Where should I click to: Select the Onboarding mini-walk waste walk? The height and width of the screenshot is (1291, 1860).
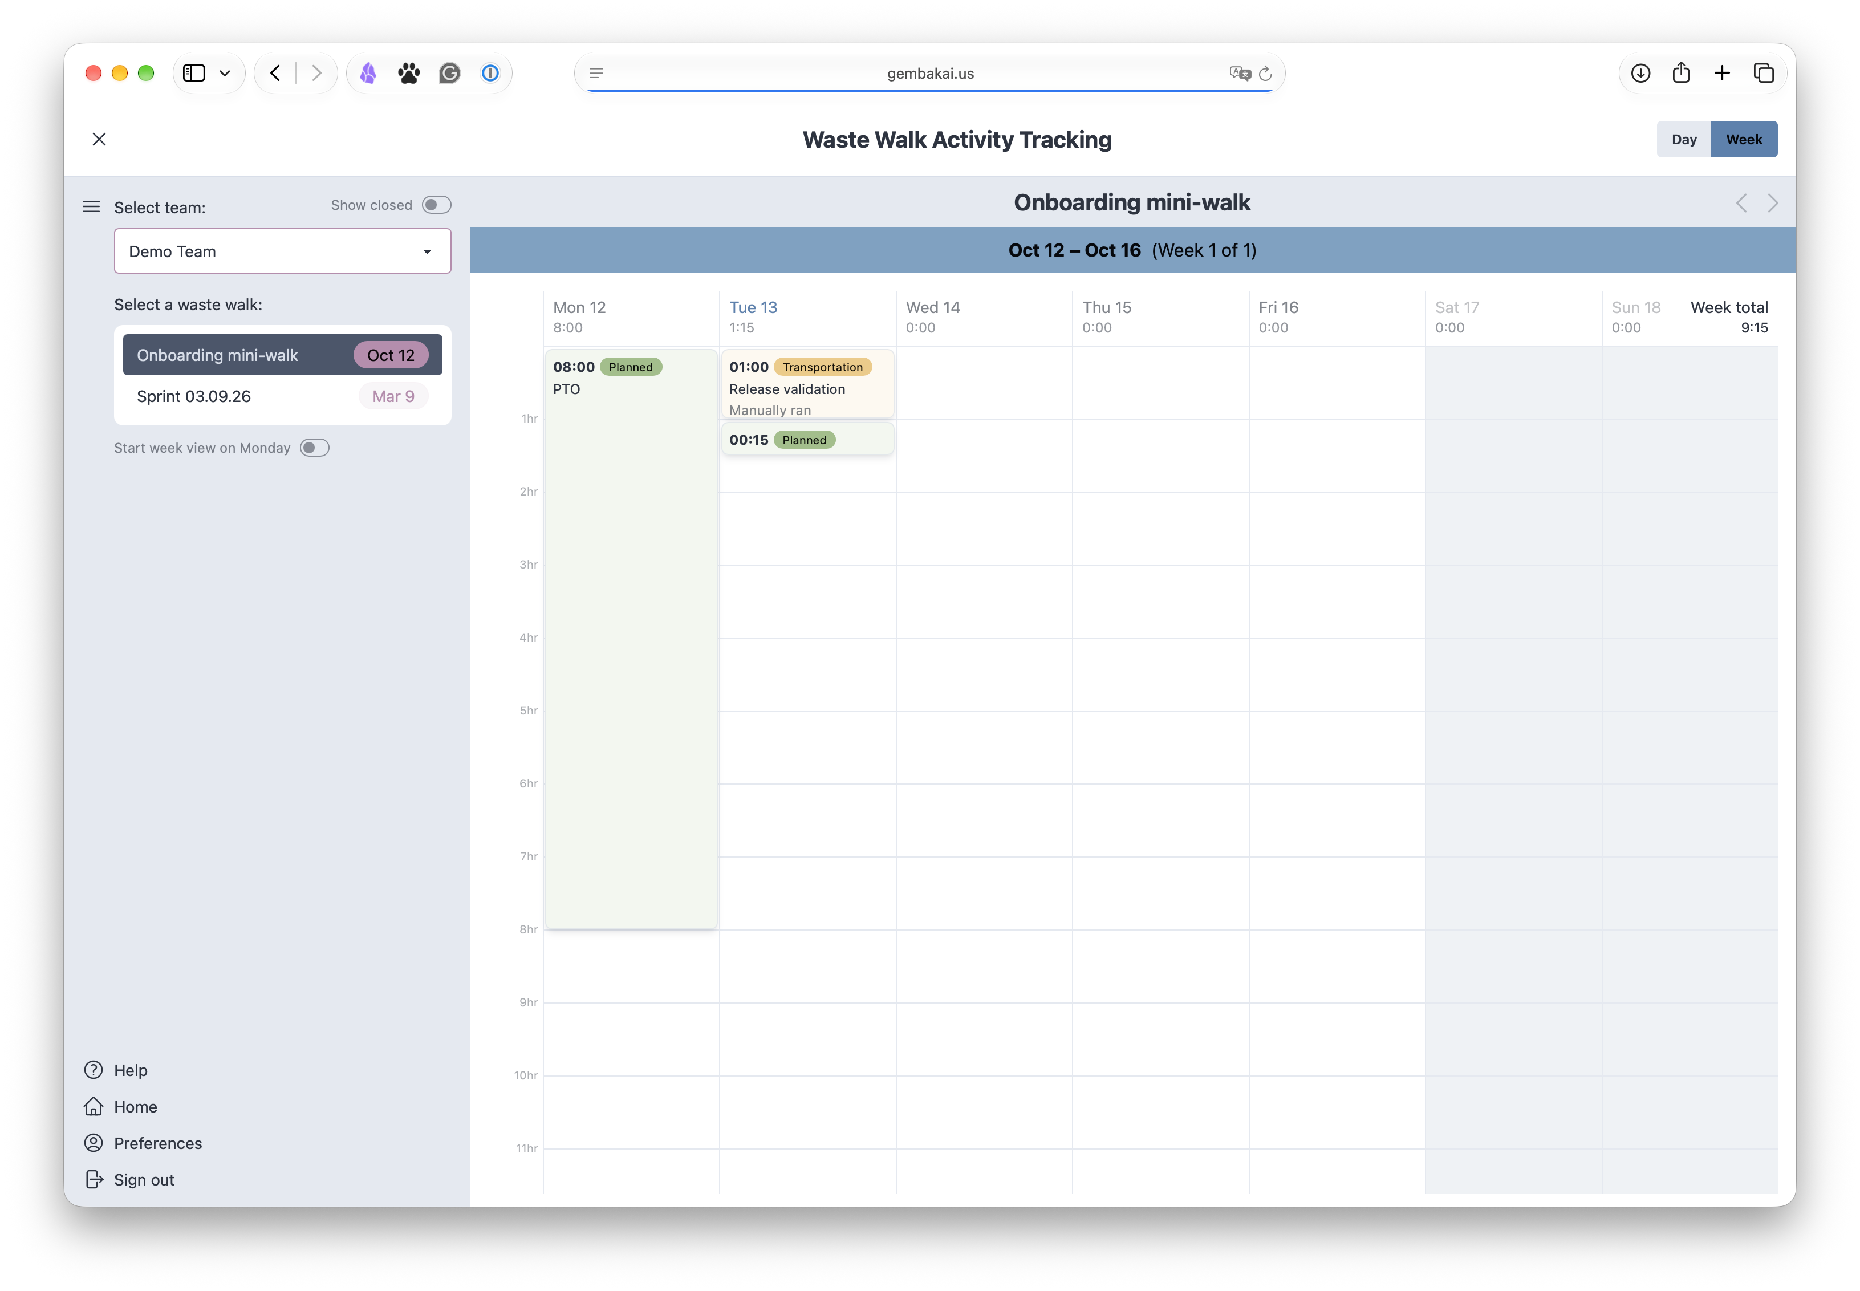pos(282,354)
